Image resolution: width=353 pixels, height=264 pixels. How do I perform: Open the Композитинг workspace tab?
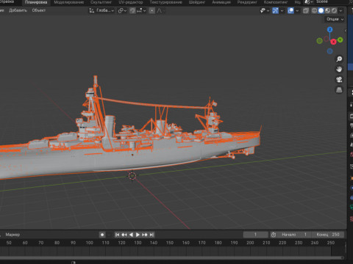point(276,2)
